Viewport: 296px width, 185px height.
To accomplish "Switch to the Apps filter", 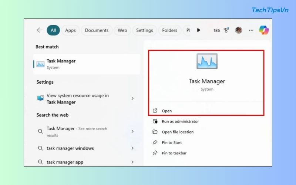I will [x=70, y=30].
